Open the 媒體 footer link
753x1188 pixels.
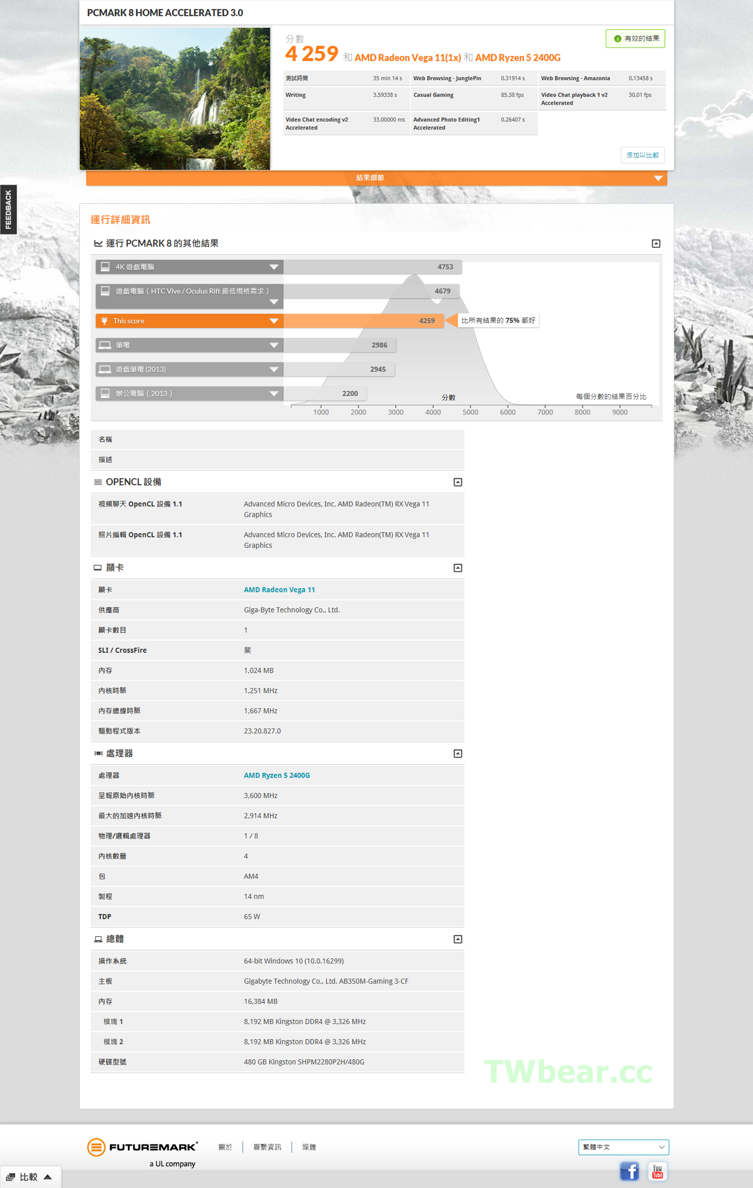coord(309,1147)
